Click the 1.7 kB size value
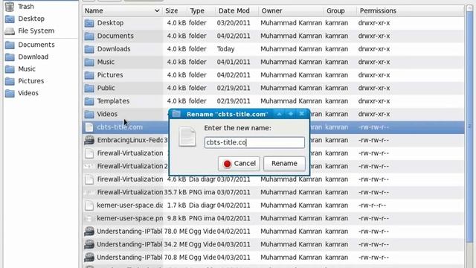 [177, 205]
